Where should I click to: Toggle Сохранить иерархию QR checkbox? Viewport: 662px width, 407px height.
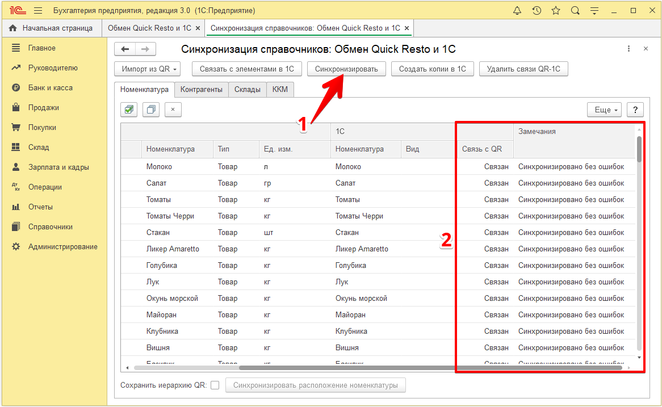pos(215,385)
